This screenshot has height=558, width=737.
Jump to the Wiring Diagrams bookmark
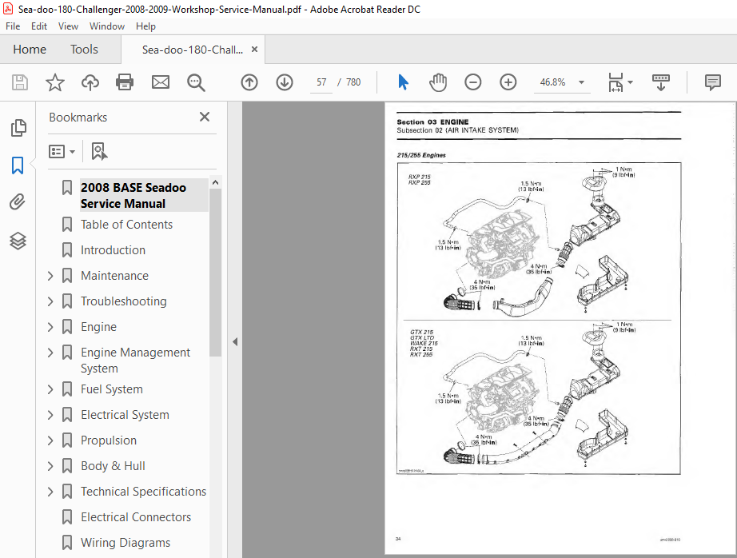pos(125,543)
